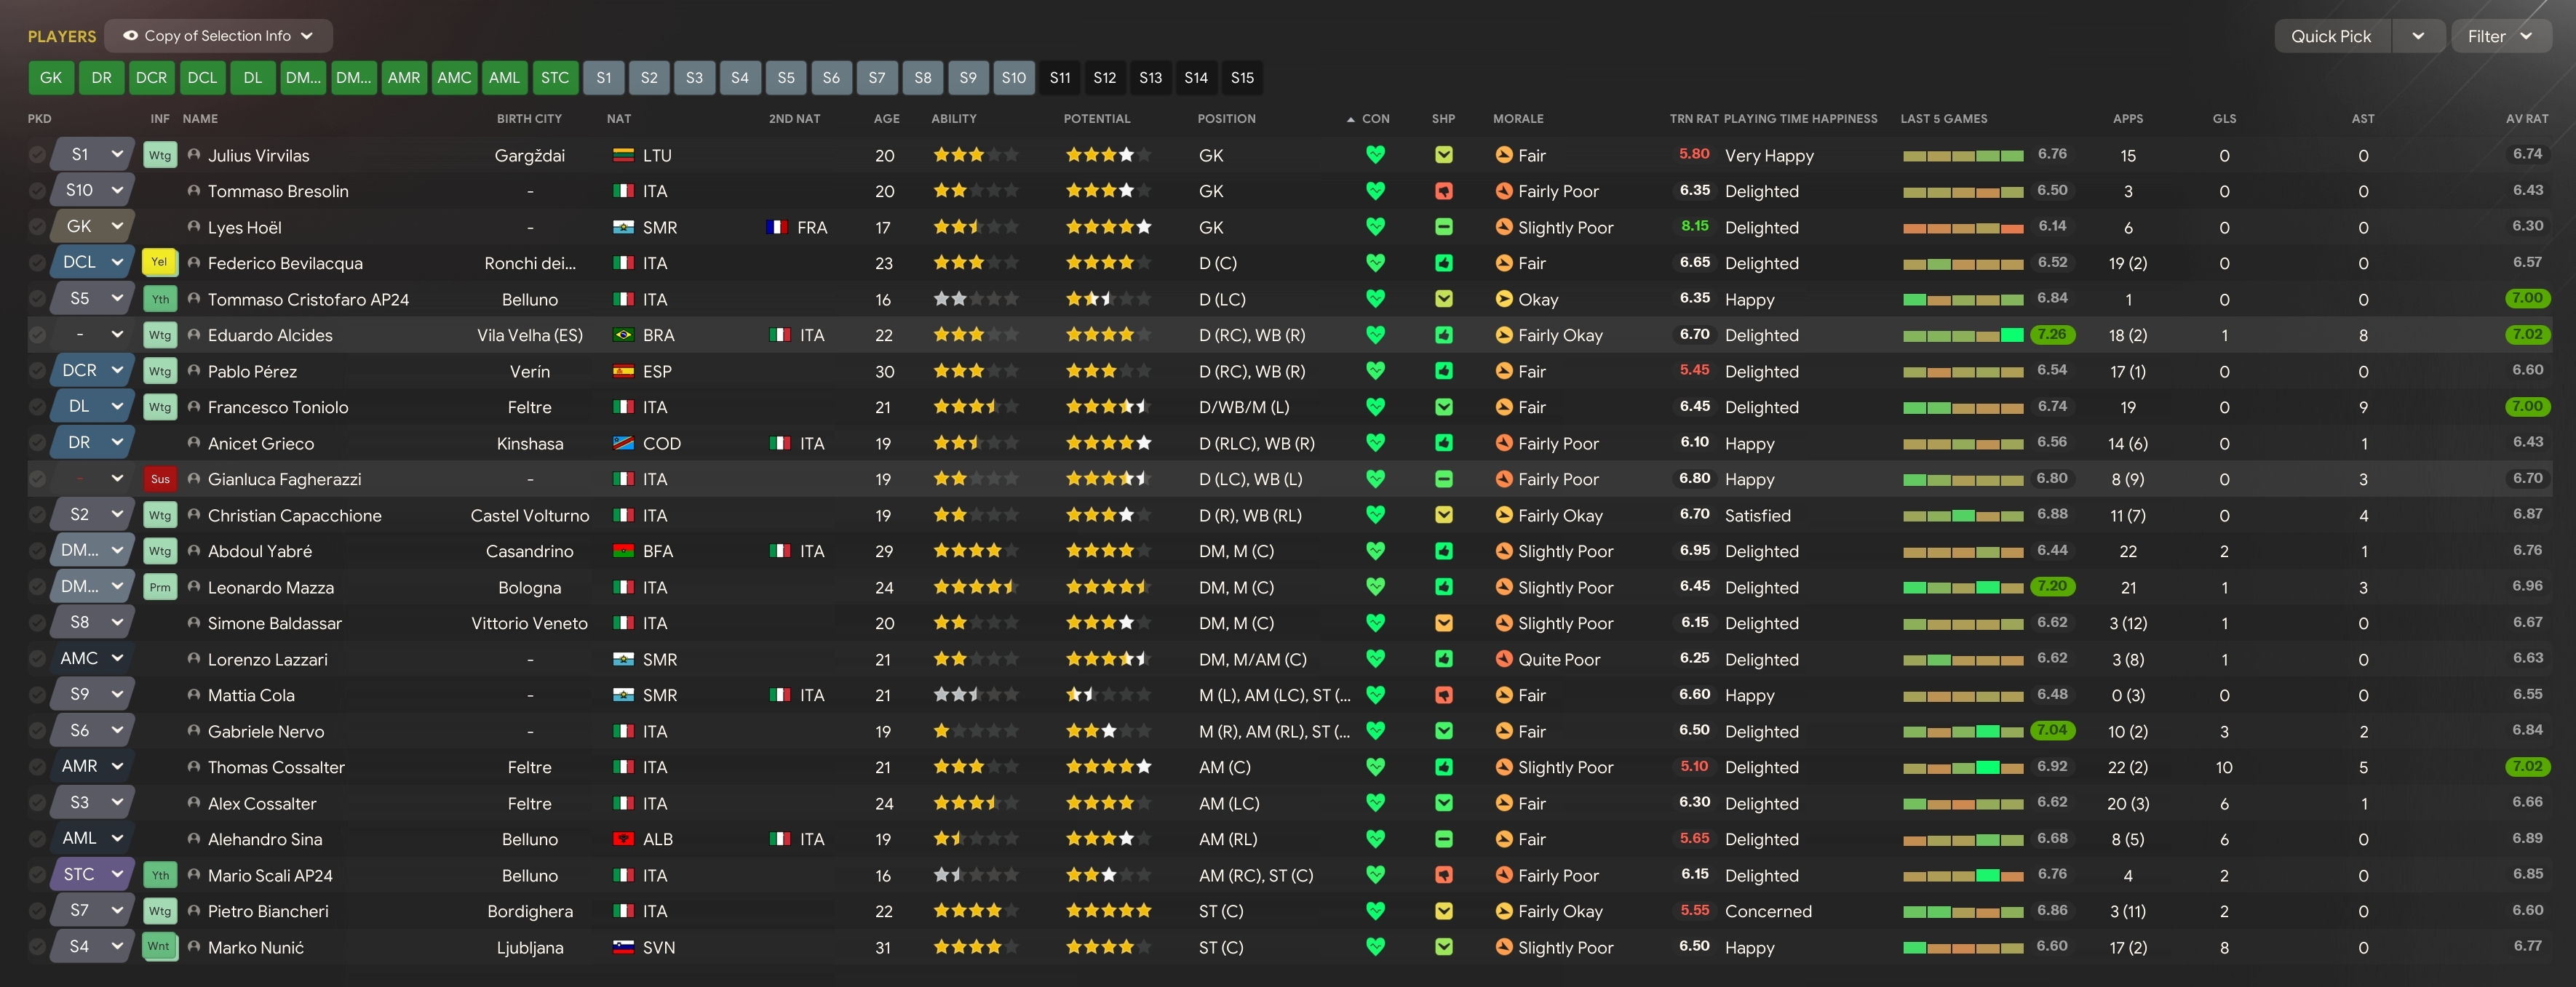2576x987 pixels.
Task: Click Eduardo Alcides' last 5 games form bar
Action: (1962, 335)
